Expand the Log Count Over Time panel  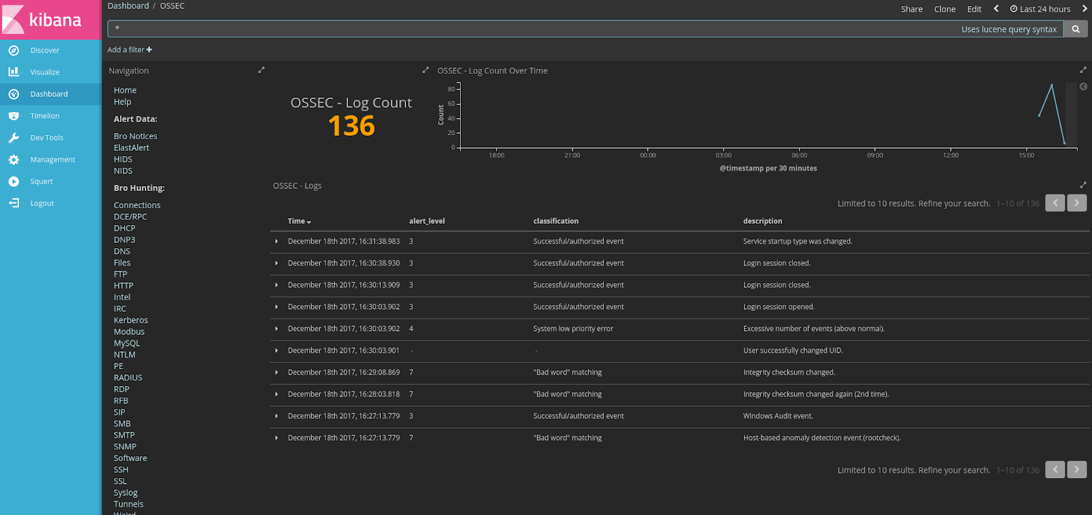(1082, 70)
